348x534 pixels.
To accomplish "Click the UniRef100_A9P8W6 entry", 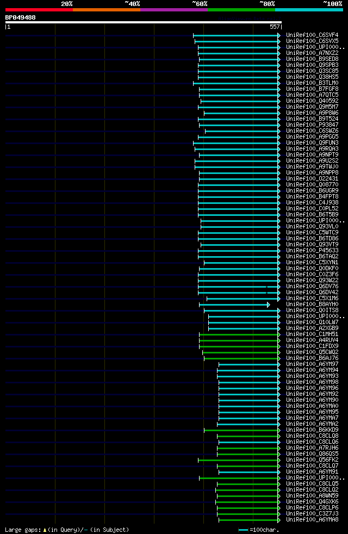I will tap(312, 113).
